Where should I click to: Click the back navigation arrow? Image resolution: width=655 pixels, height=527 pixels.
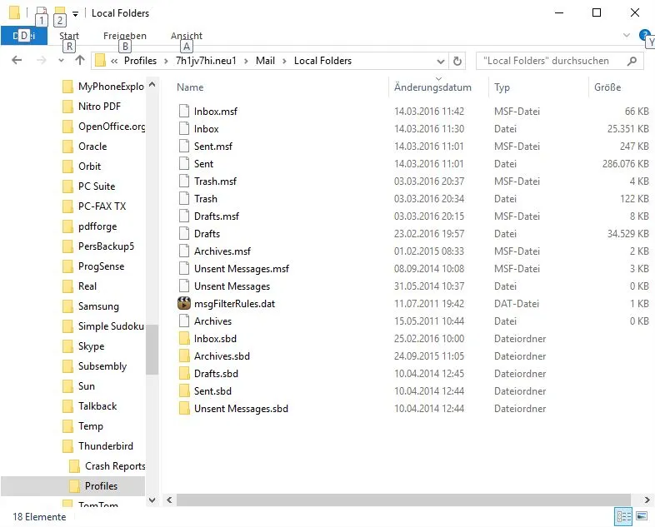17,61
